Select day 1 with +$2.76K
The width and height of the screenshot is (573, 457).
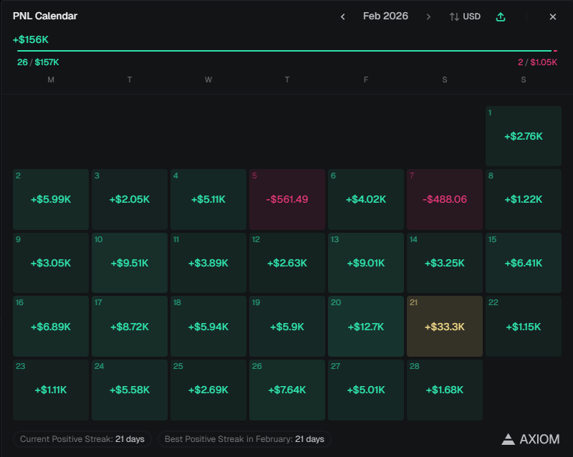[524, 136]
